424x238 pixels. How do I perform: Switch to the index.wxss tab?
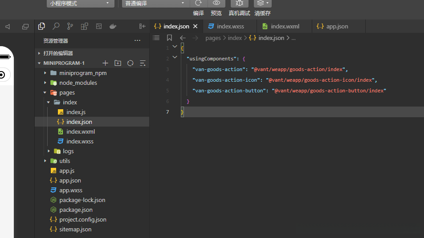pyautogui.click(x=230, y=26)
